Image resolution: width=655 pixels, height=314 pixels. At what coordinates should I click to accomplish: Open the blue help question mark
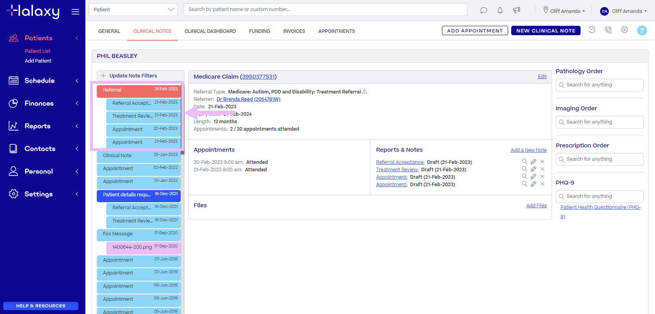coord(642,31)
